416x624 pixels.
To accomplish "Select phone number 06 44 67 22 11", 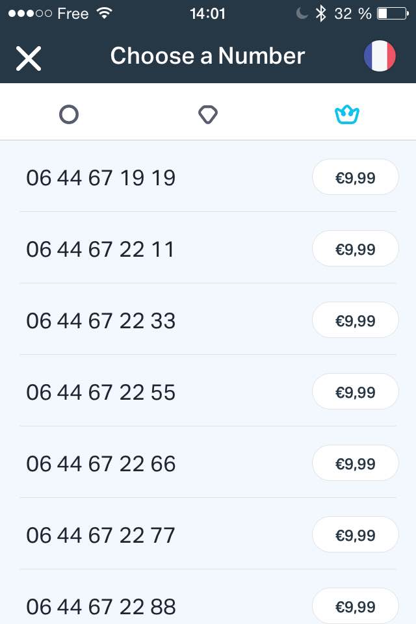I will coord(101,249).
